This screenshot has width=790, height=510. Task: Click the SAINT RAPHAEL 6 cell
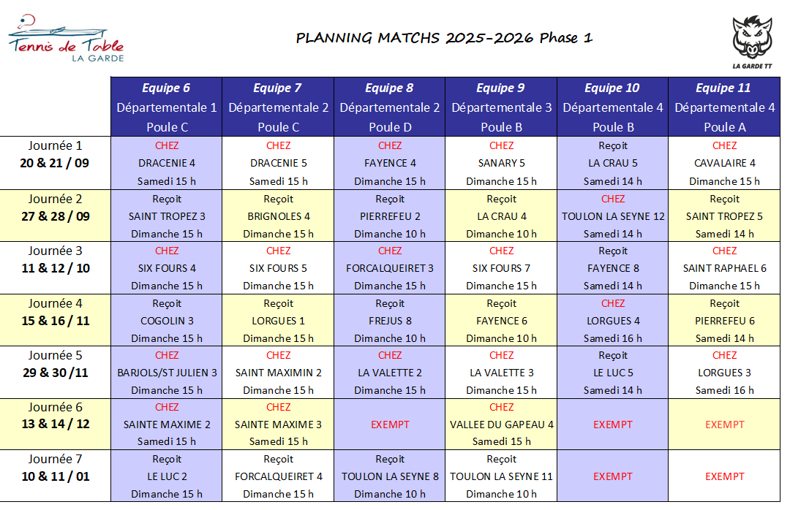(724, 268)
